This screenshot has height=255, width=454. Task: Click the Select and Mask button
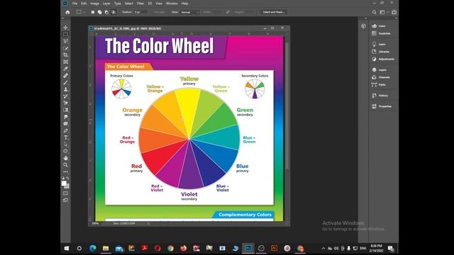274,12
